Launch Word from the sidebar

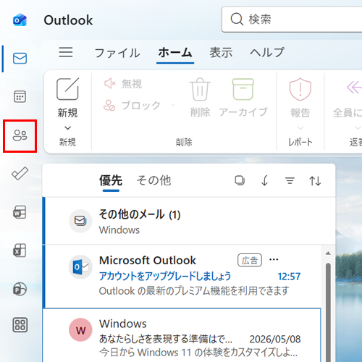point(20,212)
